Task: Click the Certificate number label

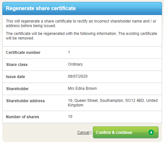Action: [23, 53]
